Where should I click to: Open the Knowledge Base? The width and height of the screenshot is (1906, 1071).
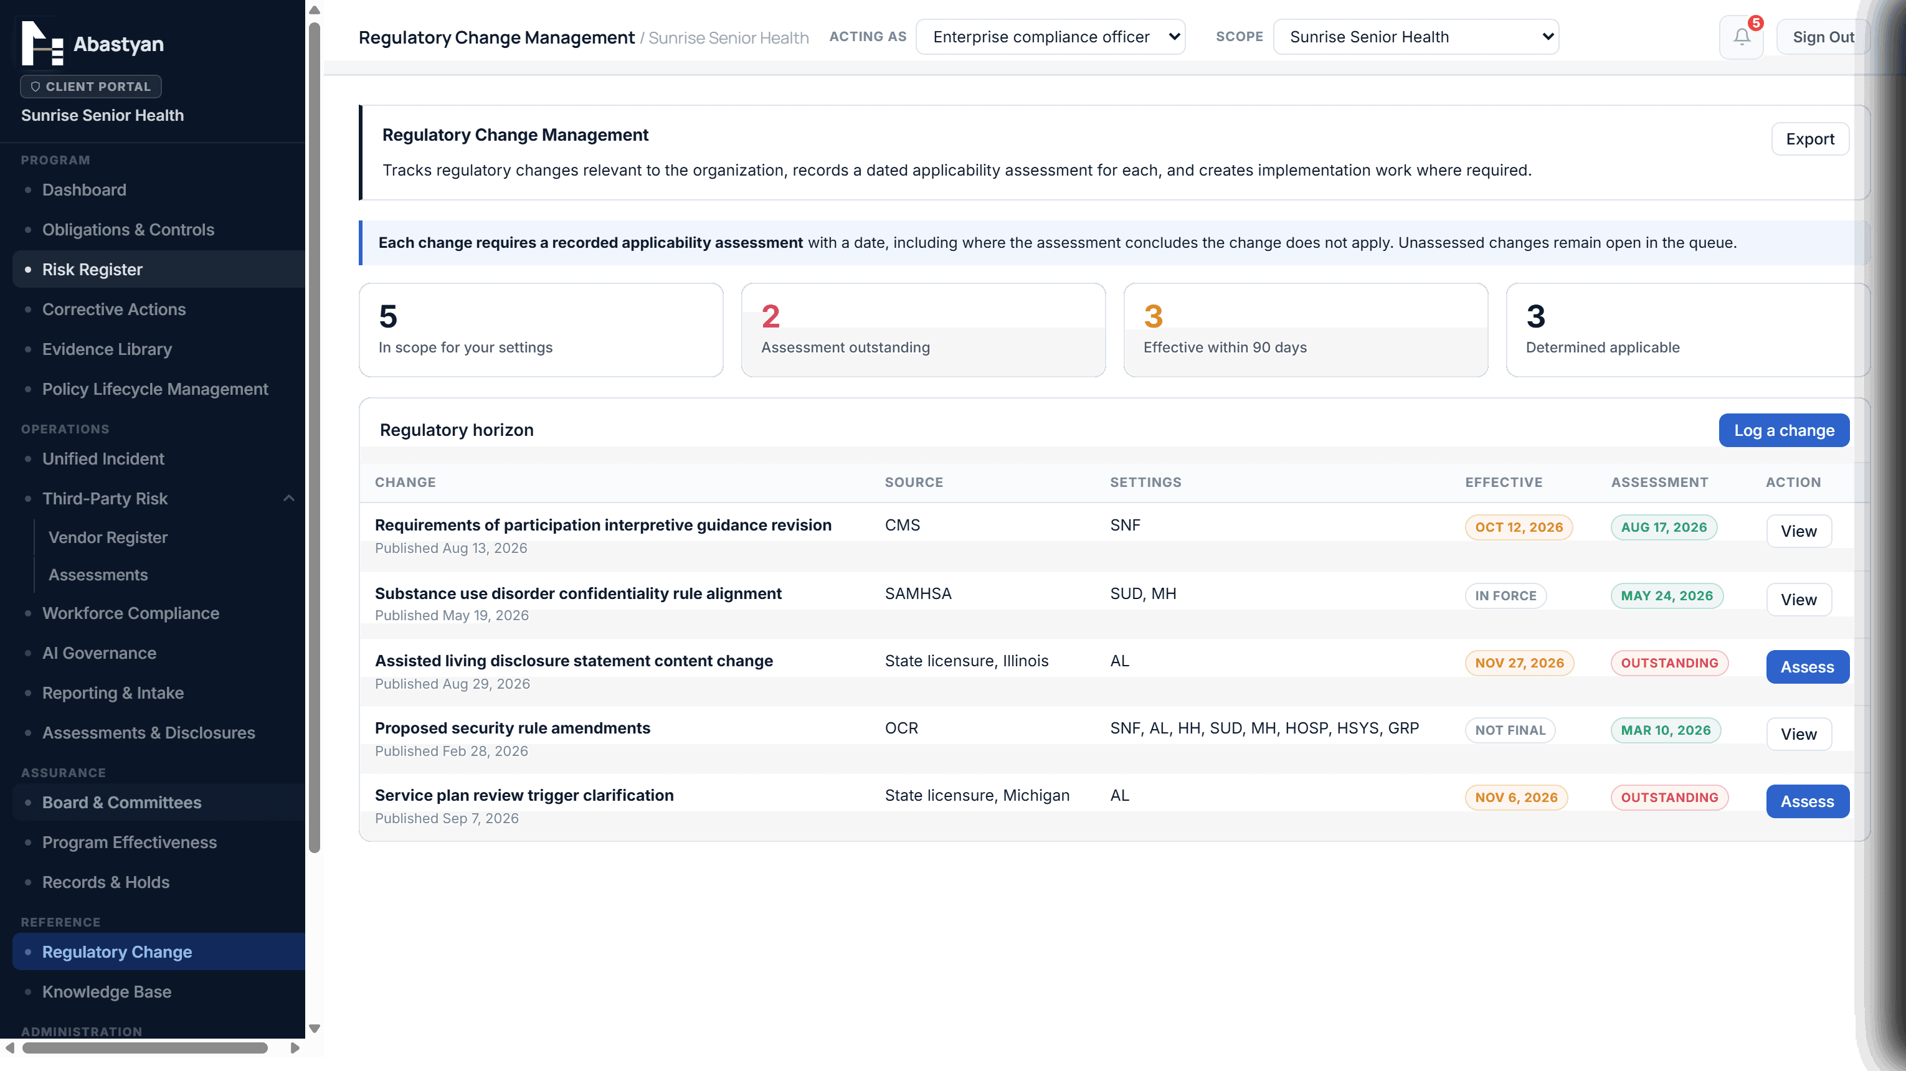tap(158, 992)
